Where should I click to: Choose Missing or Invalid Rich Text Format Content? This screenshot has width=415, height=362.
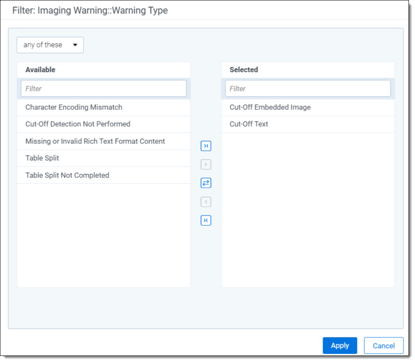95,141
